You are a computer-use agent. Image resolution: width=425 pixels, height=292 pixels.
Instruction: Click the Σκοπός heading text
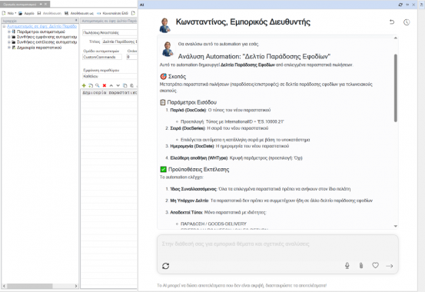177,76
